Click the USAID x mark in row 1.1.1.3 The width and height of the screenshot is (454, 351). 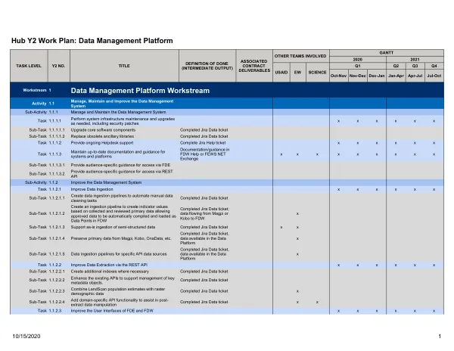(x=281, y=154)
